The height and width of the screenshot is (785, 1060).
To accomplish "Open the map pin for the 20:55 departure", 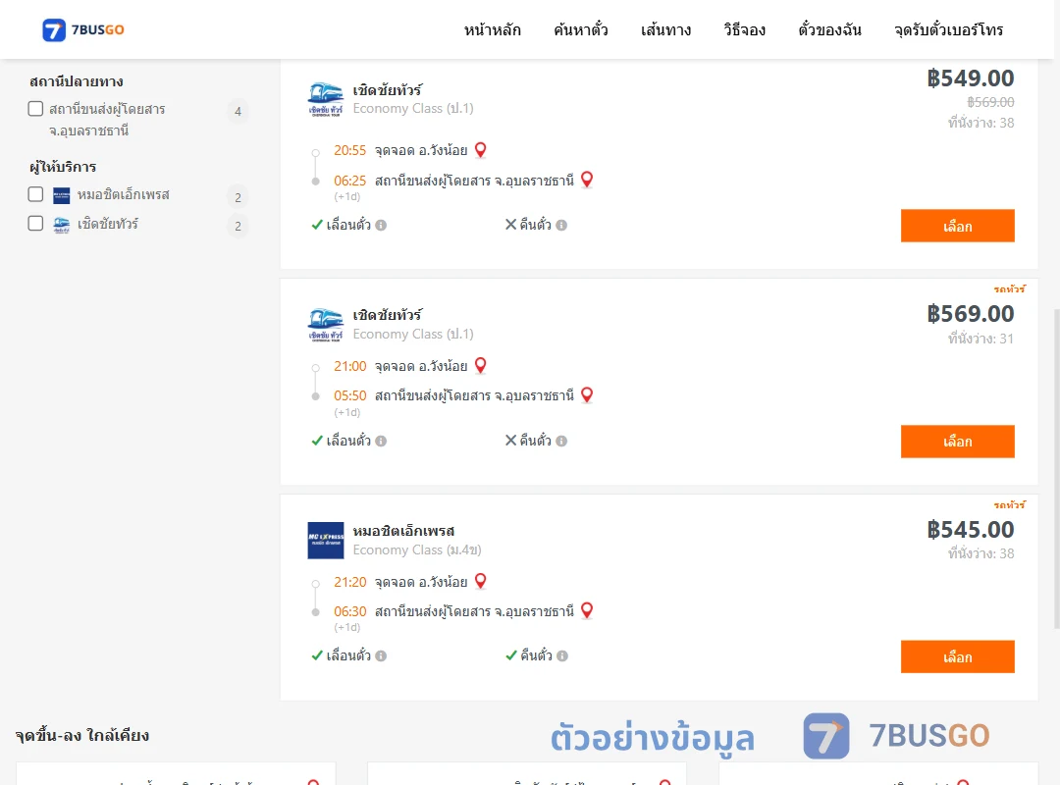I will pyautogui.click(x=481, y=149).
